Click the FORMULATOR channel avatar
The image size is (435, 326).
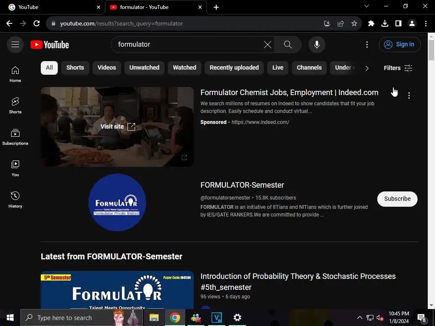click(117, 202)
